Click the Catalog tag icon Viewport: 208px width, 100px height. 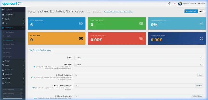[x=3, y=19]
